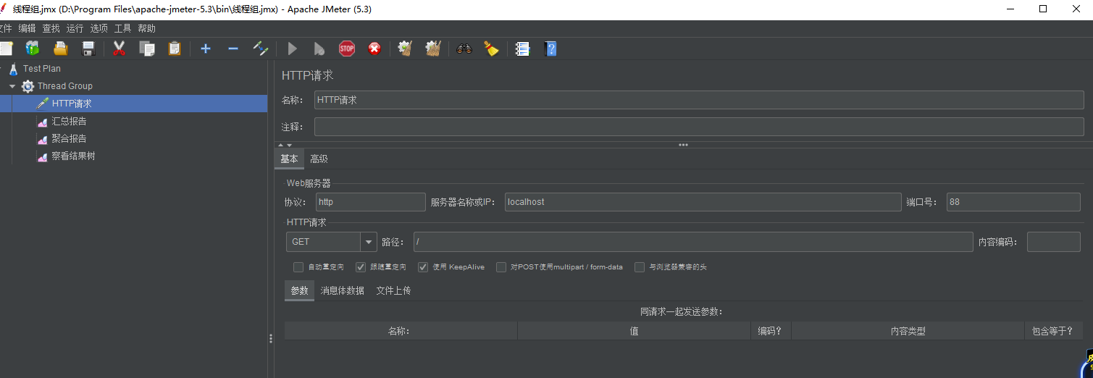Select the 汇总报告 listener in the tree

click(69, 121)
